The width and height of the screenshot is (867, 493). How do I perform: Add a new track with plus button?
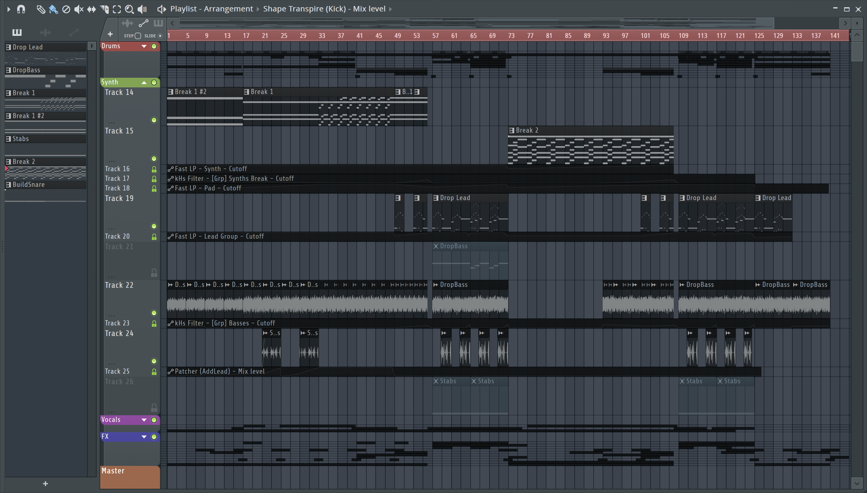[110, 34]
